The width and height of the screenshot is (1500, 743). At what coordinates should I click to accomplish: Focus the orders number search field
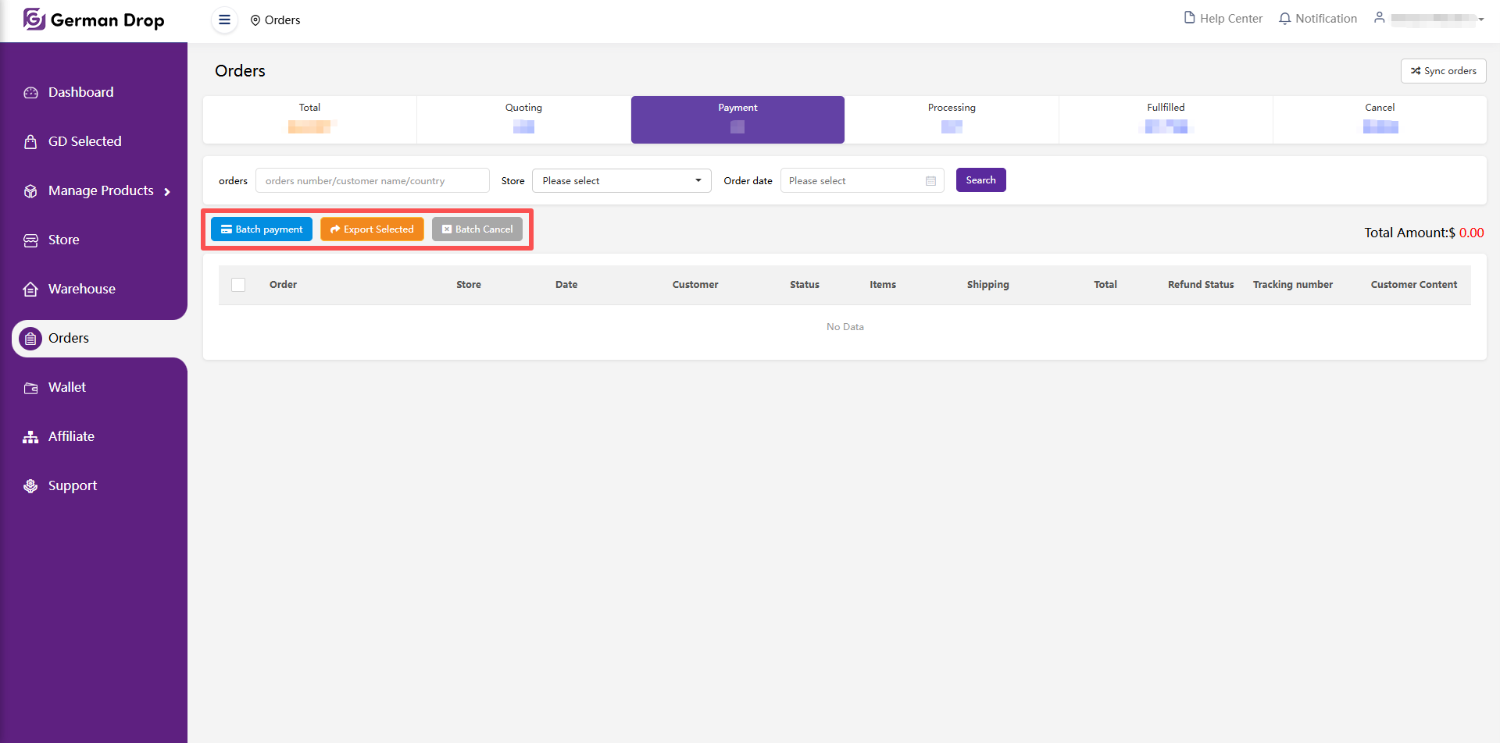372,181
